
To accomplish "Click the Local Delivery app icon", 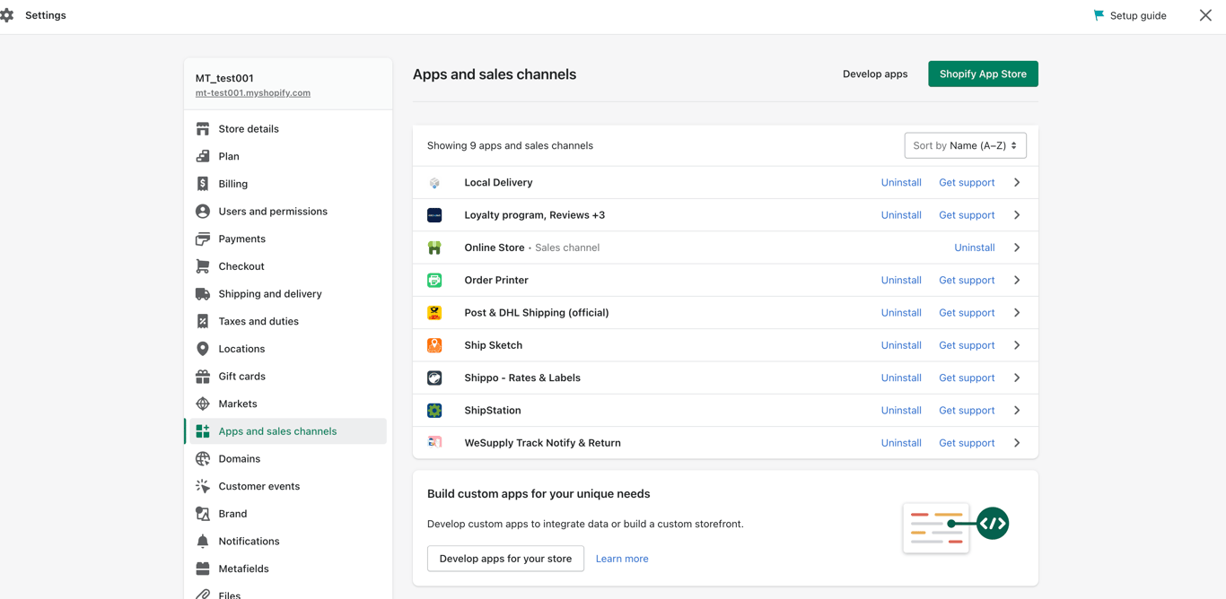I will pos(434,183).
